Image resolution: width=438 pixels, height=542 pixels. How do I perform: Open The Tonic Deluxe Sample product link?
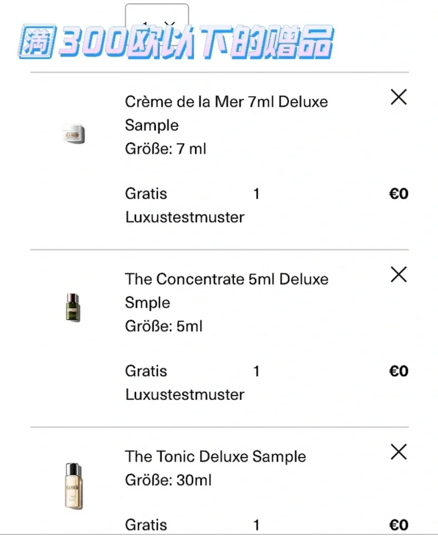point(216,456)
